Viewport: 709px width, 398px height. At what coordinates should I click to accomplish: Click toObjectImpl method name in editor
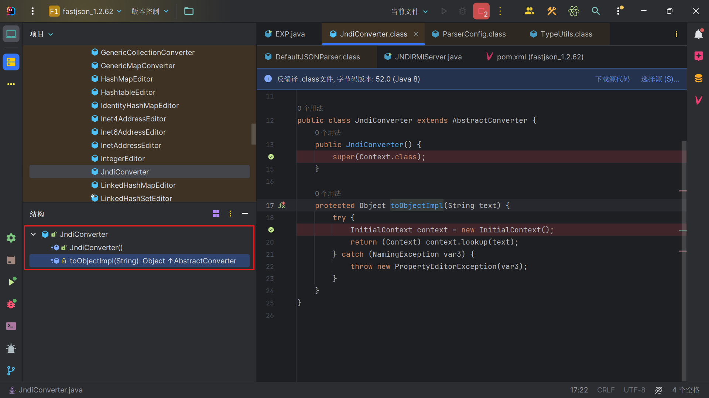(417, 205)
